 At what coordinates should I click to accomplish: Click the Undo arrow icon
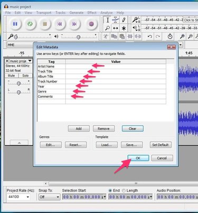click(150, 36)
